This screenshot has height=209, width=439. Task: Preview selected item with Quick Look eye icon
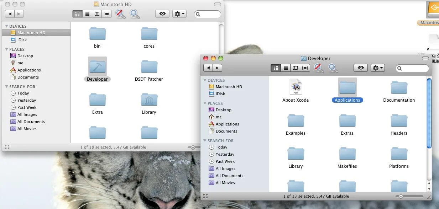(360, 68)
